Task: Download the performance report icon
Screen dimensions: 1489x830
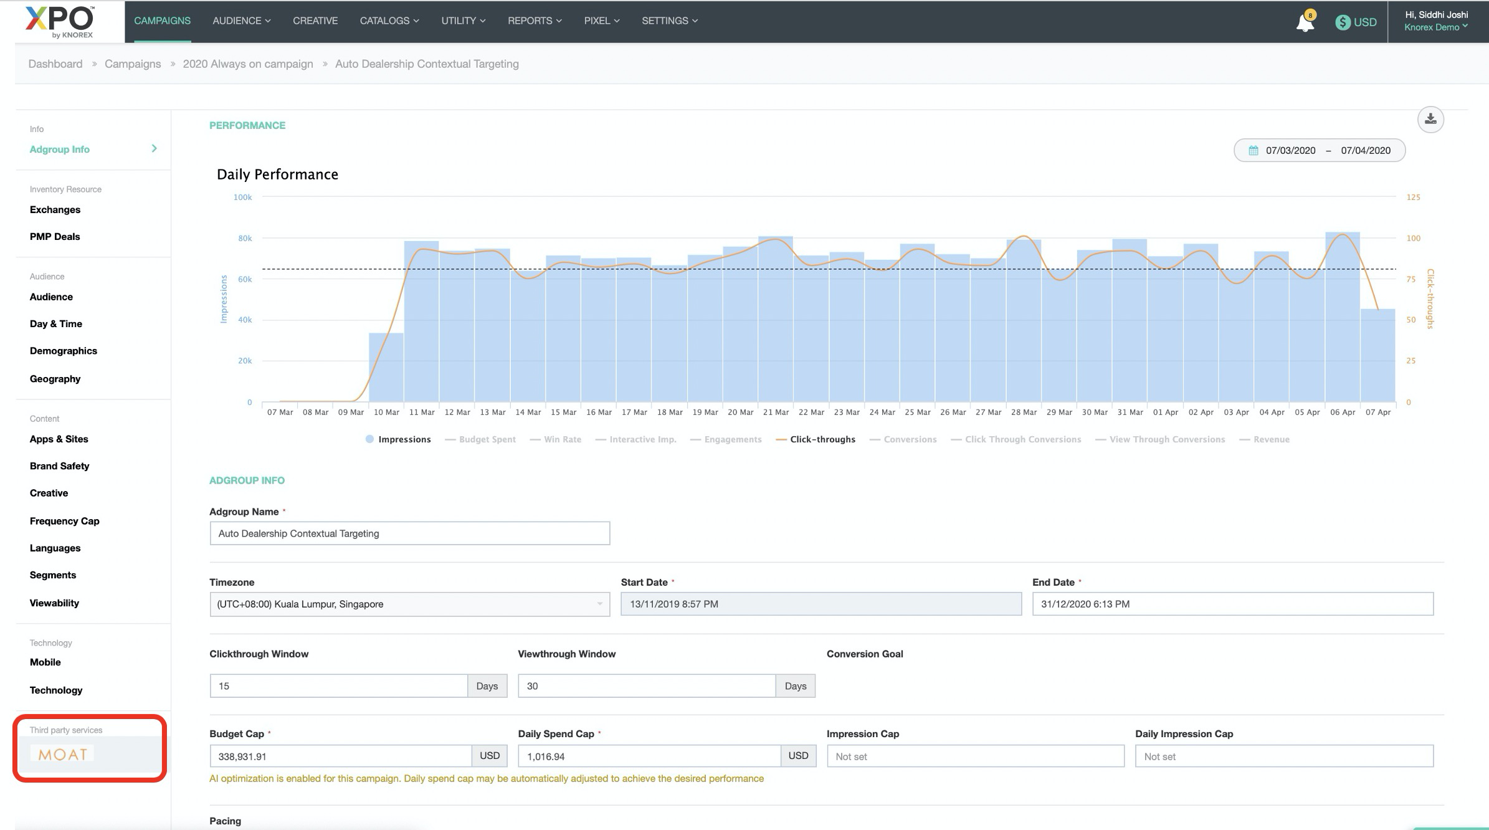Action: pyautogui.click(x=1430, y=119)
